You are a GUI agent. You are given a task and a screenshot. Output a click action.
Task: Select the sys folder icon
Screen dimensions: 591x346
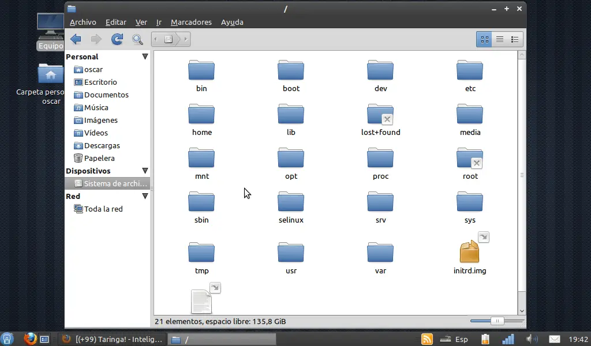(x=470, y=202)
